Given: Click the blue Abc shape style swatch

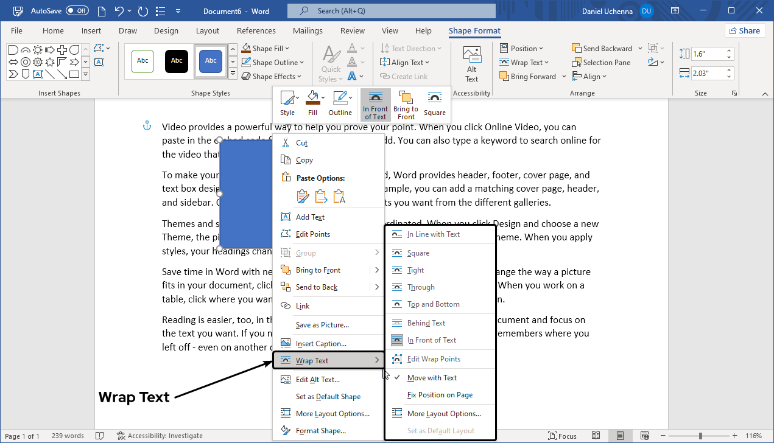Looking at the screenshot, I should coord(210,61).
